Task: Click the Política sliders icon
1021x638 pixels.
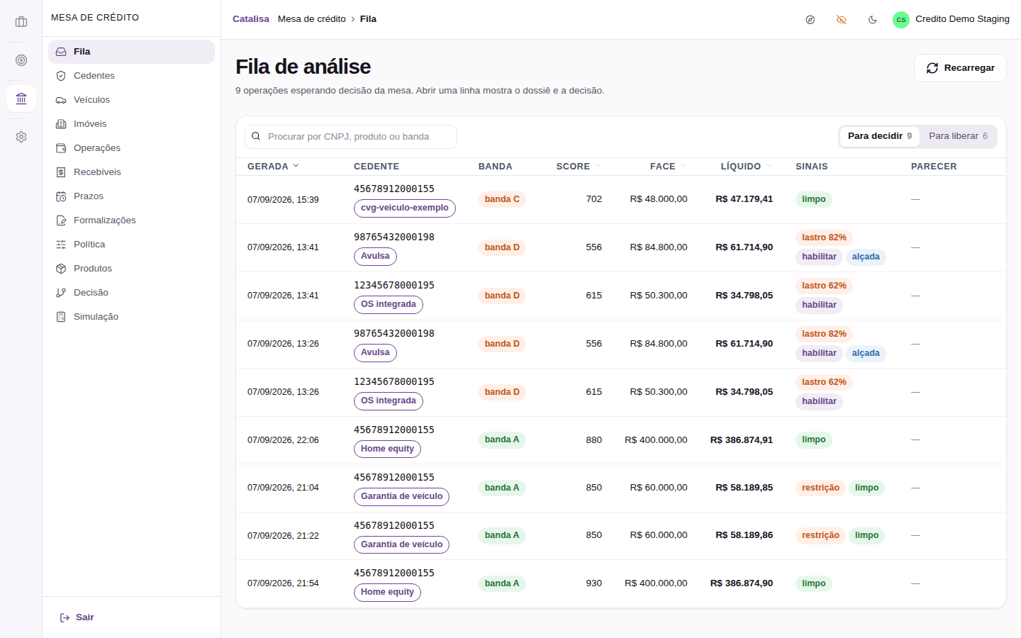Action: [x=61, y=245]
